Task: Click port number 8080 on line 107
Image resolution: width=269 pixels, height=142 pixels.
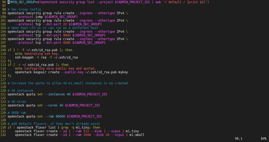Action: pos(67,43)
